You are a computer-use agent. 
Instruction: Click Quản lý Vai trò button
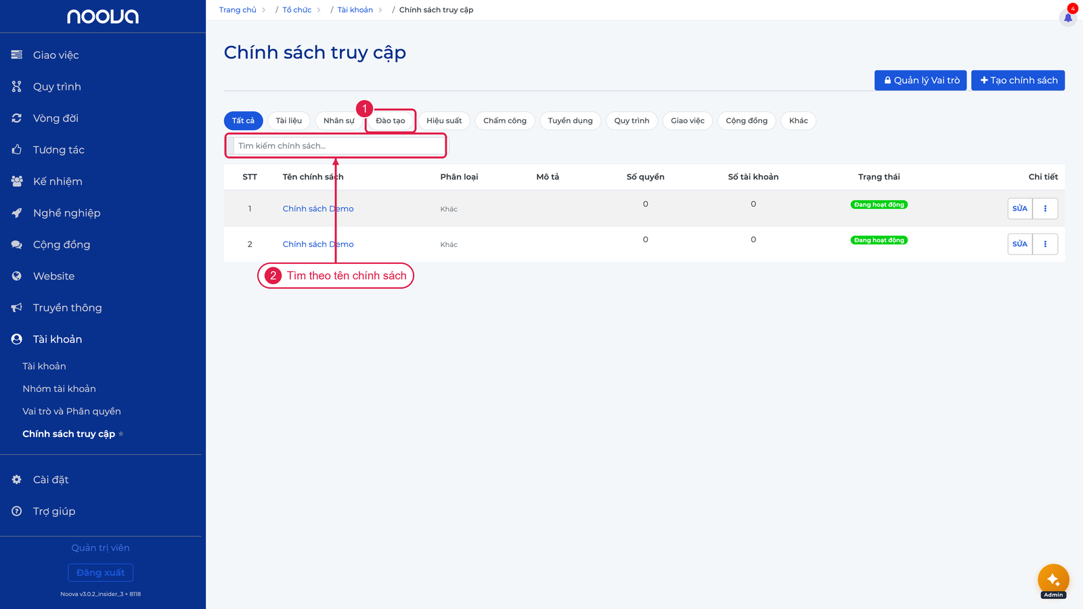pyautogui.click(x=921, y=81)
